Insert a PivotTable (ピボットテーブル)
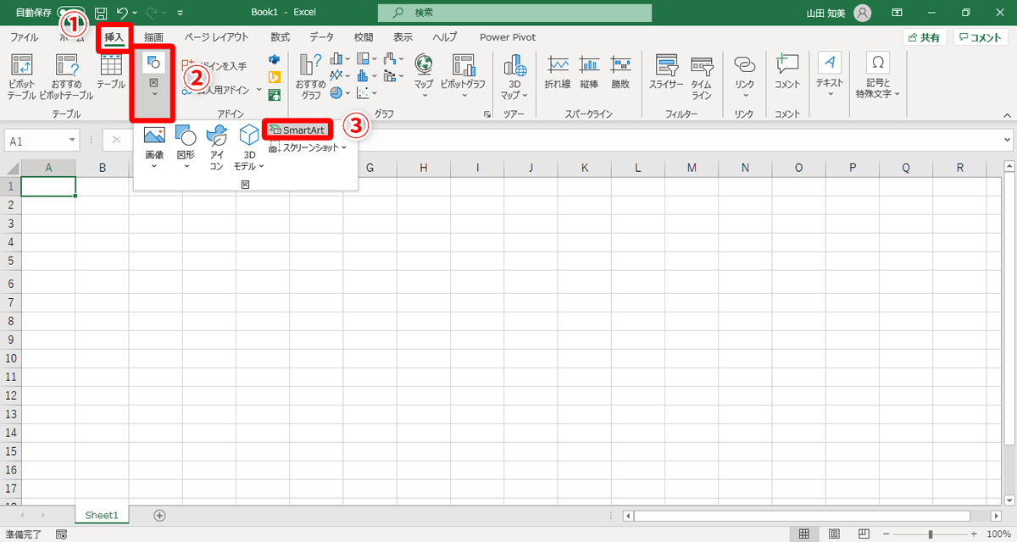This screenshot has width=1017, height=542. click(x=21, y=76)
